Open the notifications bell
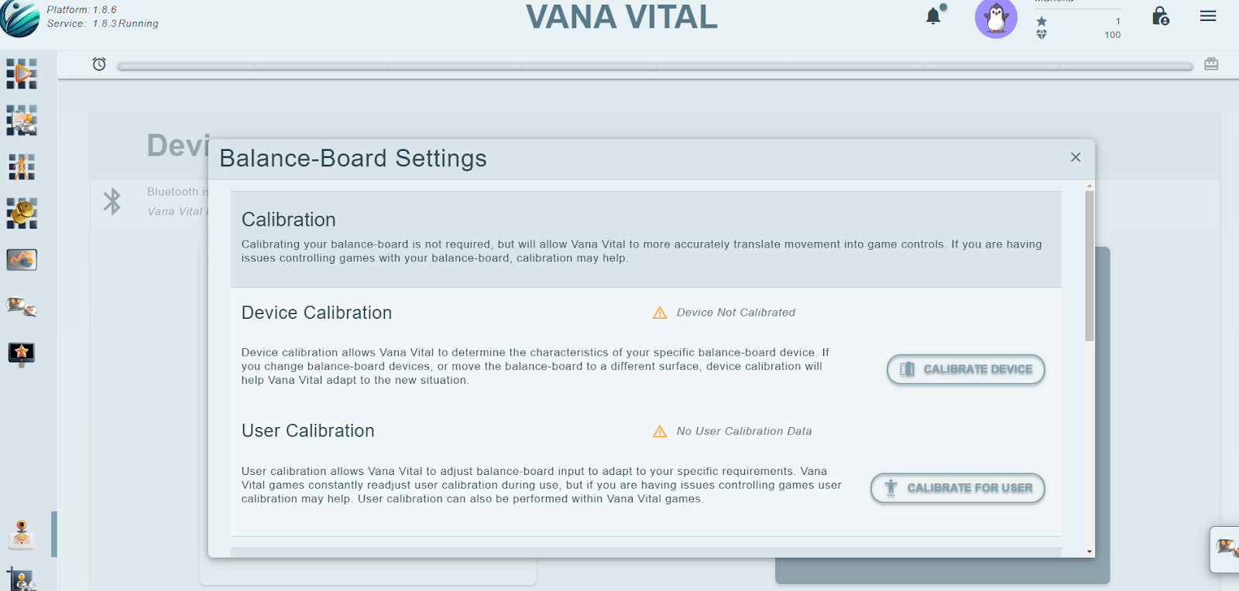The height and width of the screenshot is (591, 1239). click(x=935, y=15)
